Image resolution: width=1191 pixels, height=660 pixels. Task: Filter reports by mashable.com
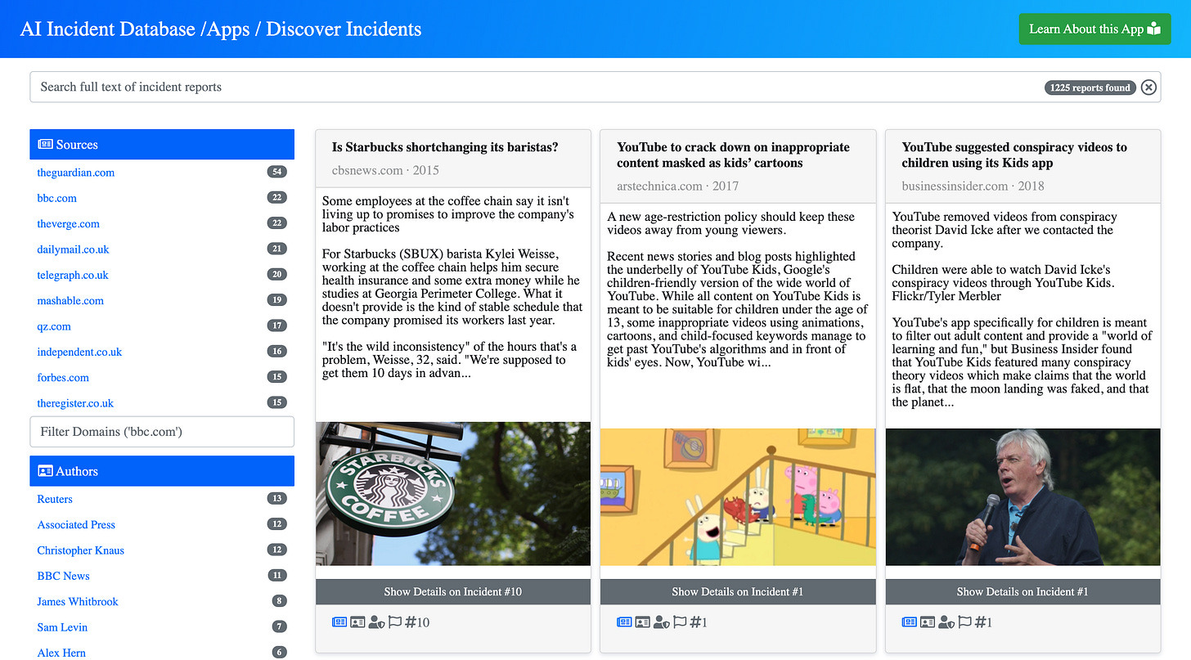pos(70,300)
